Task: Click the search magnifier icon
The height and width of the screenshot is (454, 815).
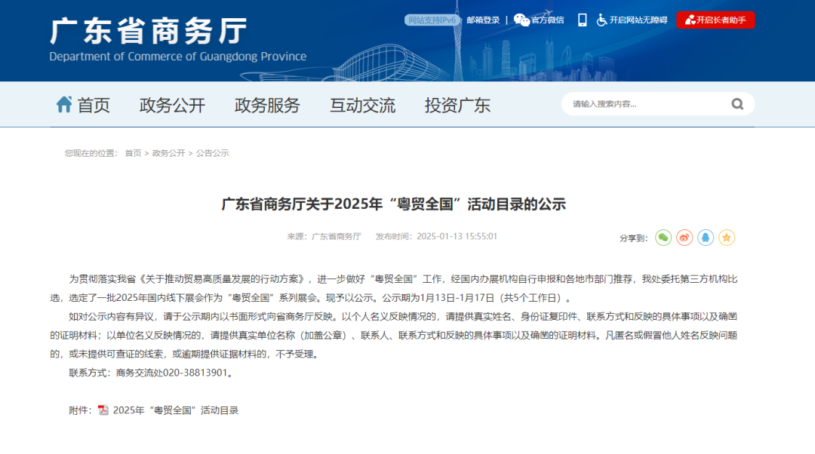Action: coord(737,104)
